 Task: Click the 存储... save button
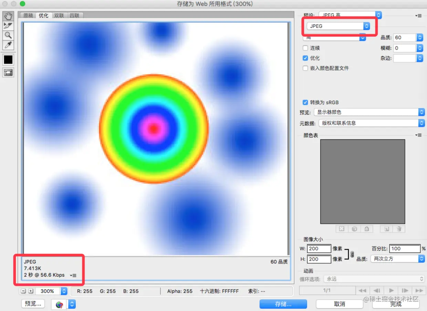point(283,304)
